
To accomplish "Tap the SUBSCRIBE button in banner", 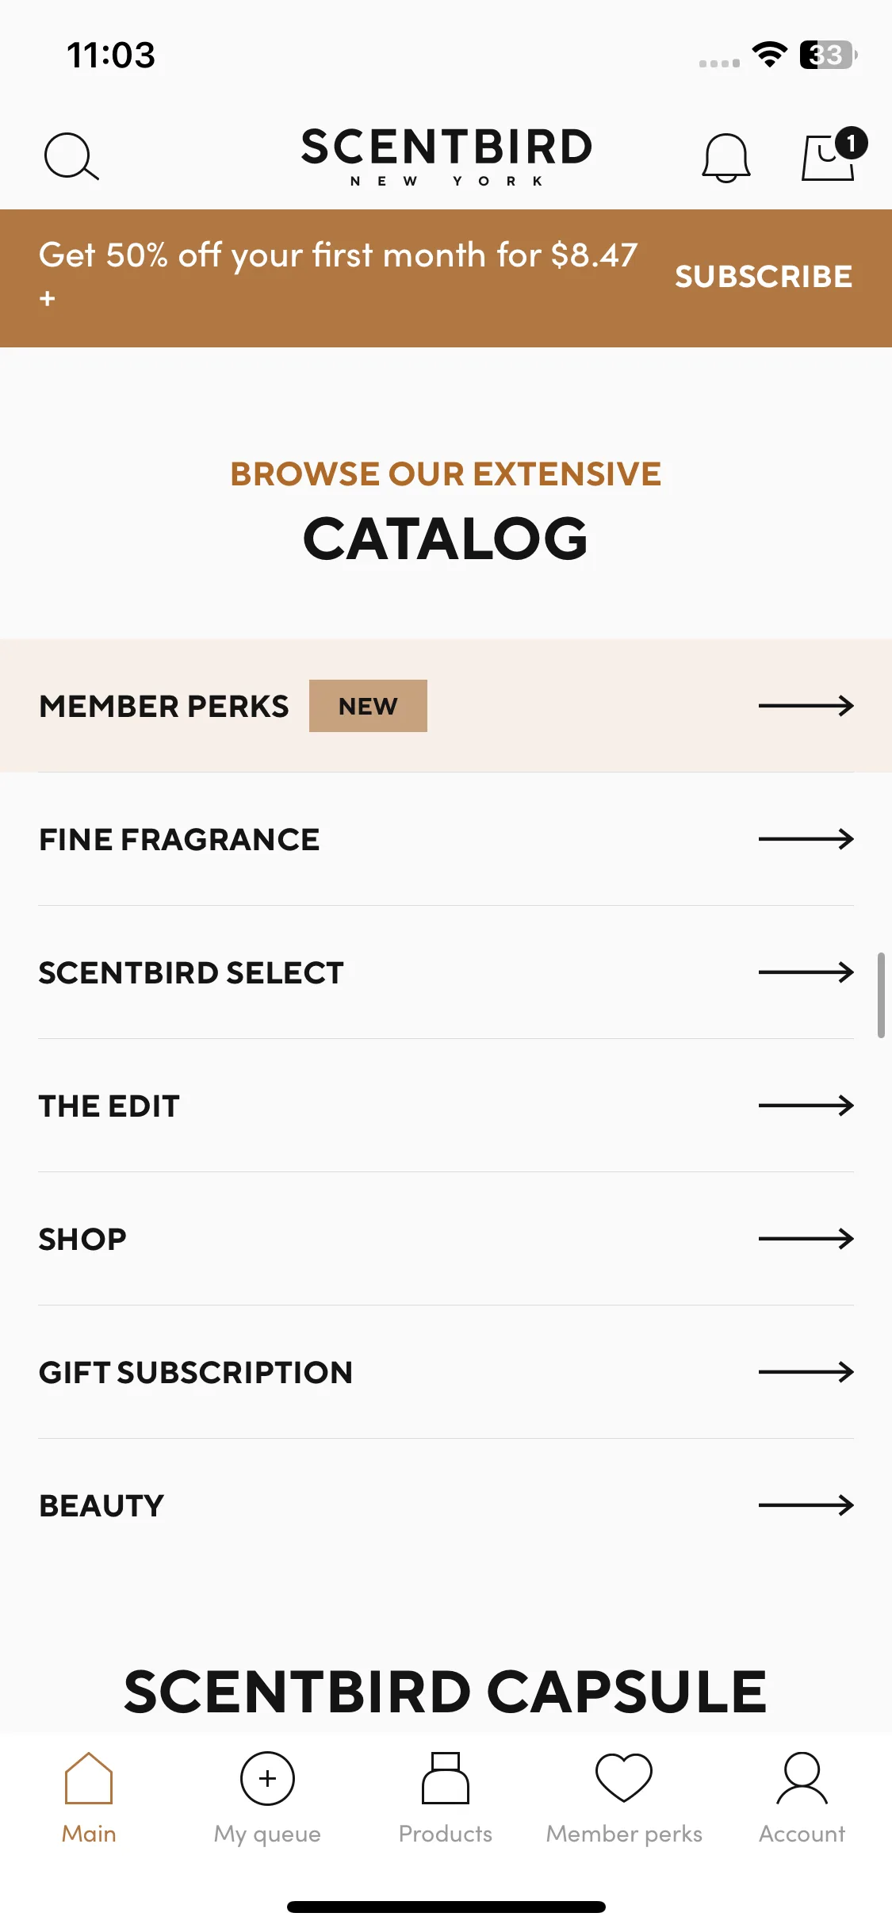I will (x=764, y=277).
